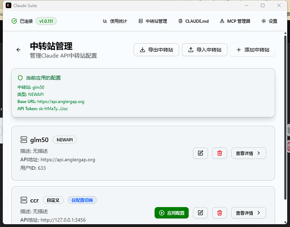Click the 类型: NEWAPI line in the current config
Screen dimensions: 290x227
(30, 94)
